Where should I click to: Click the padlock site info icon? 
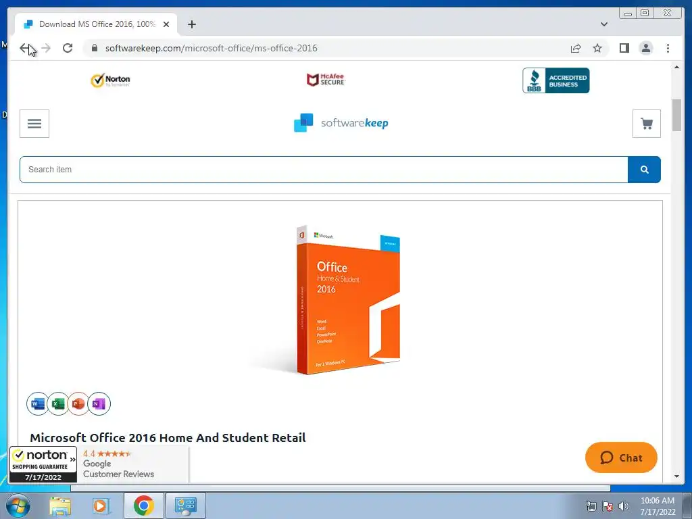click(95, 48)
